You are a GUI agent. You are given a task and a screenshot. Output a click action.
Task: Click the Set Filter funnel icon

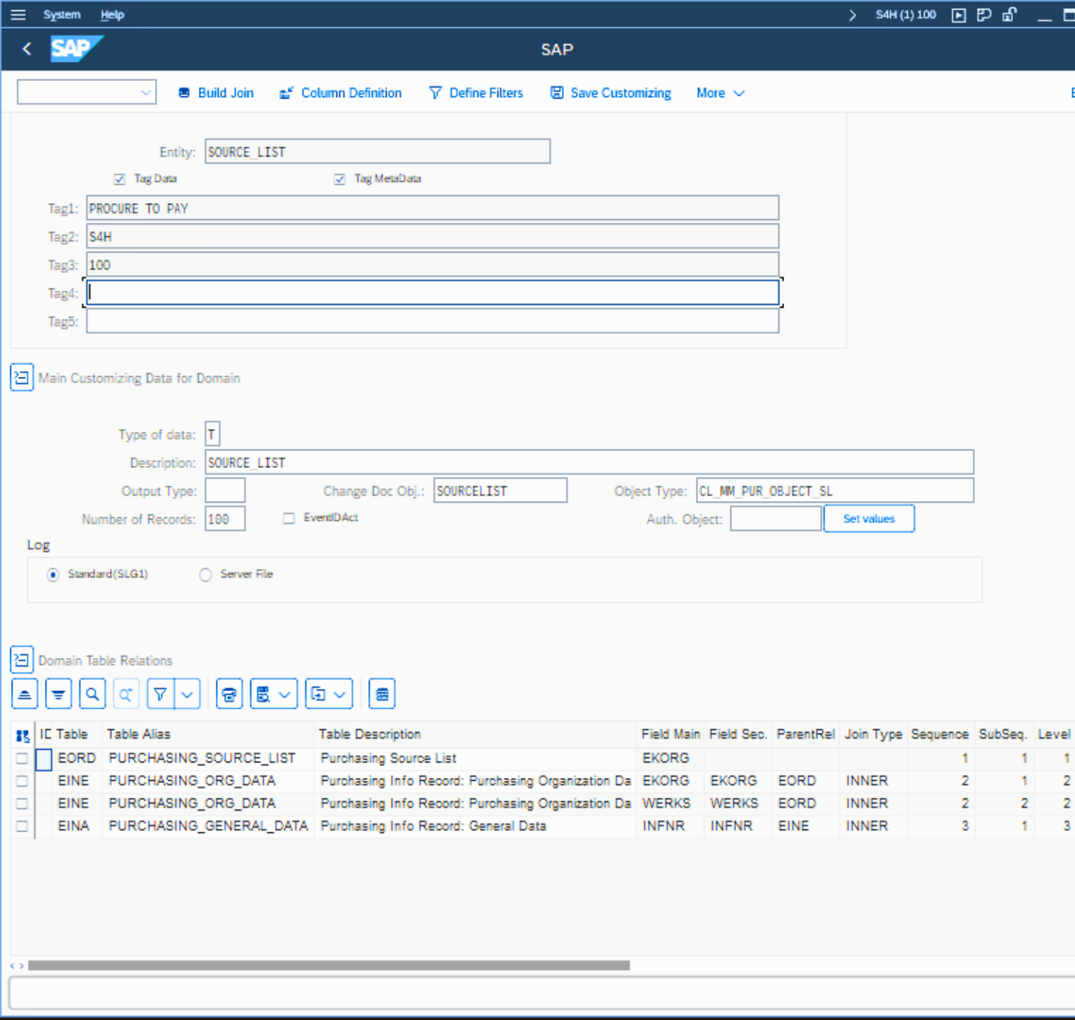(160, 694)
